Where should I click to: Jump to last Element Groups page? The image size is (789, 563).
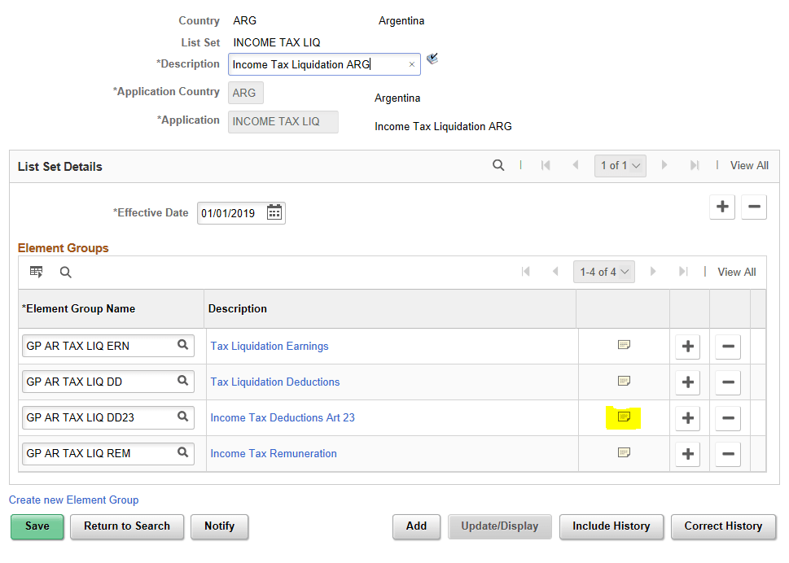[x=683, y=272]
